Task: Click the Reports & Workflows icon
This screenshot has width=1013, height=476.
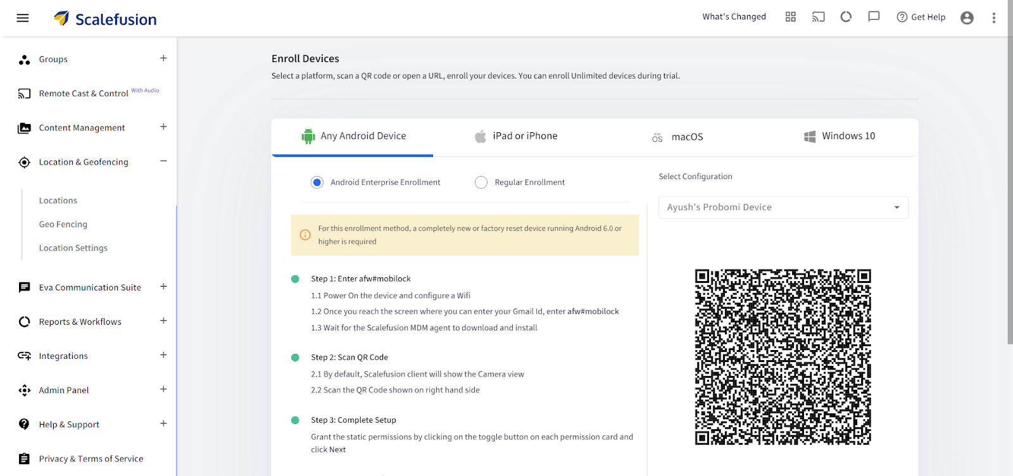Action: tap(24, 322)
